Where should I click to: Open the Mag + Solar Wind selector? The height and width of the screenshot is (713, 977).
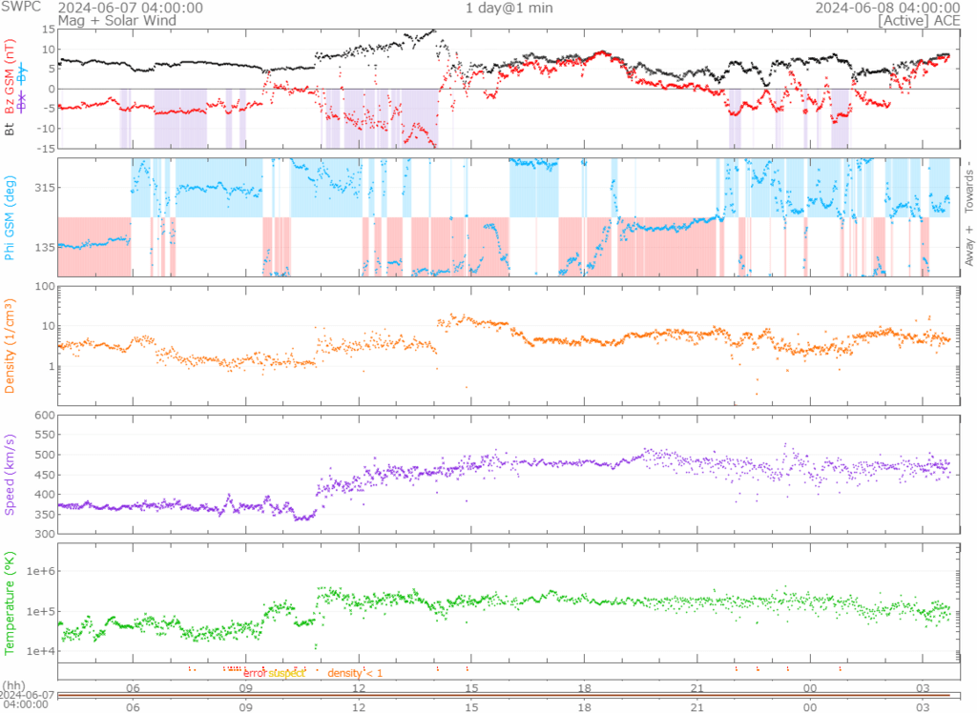tap(104, 20)
